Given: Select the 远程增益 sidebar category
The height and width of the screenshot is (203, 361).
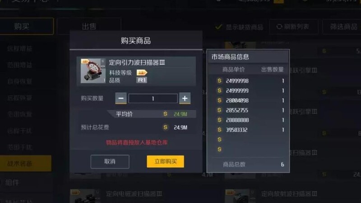Looking at the screenshot, I should [x=20, y=49].
